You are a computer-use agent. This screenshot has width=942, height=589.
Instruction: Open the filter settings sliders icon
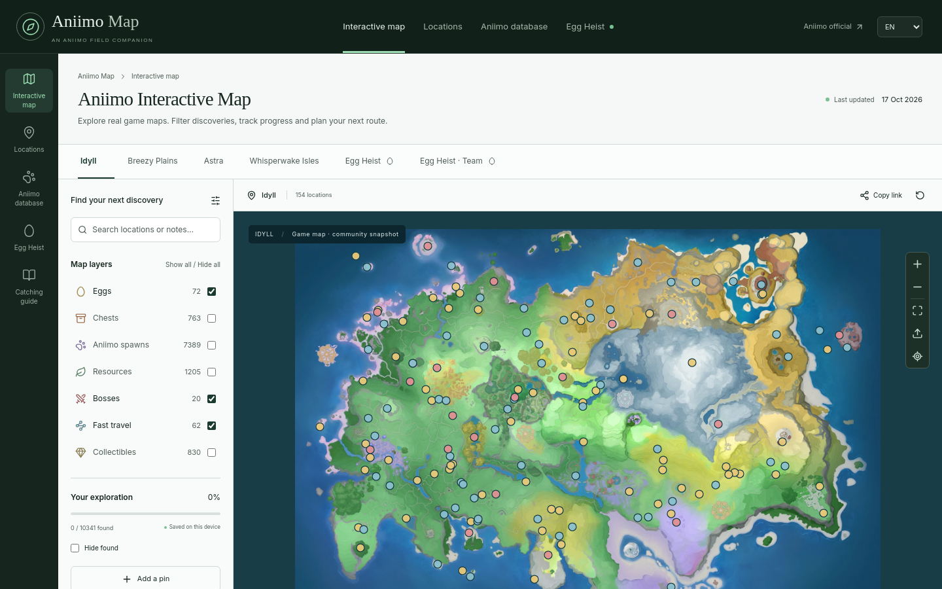pyautogui.click(x=215, y=200)
